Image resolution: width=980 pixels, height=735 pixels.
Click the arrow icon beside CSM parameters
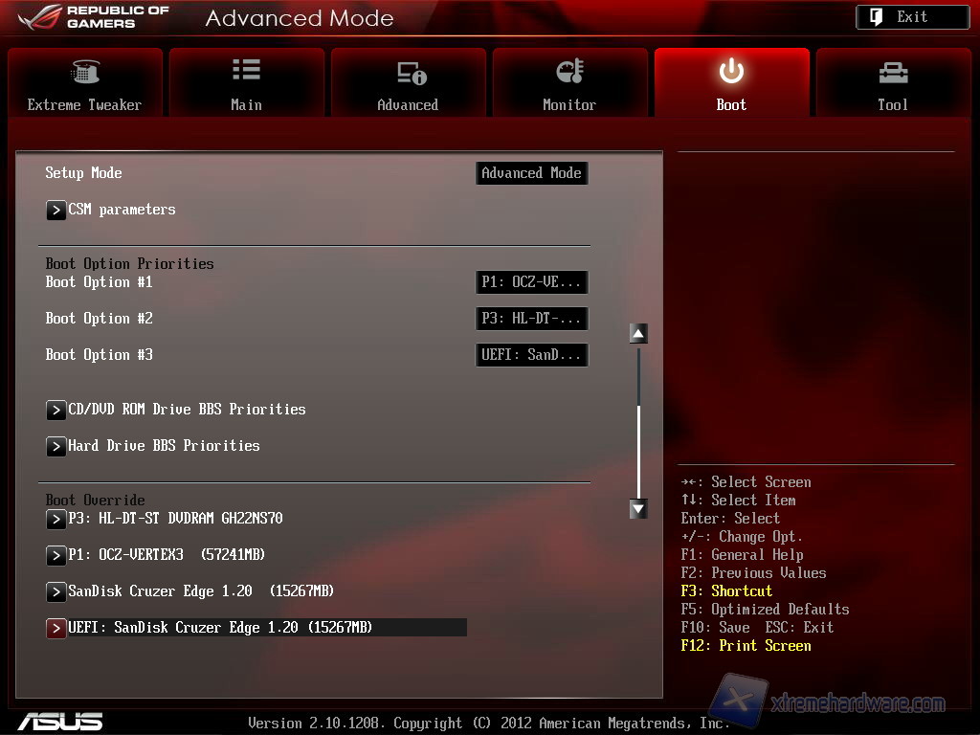(56, 210)
